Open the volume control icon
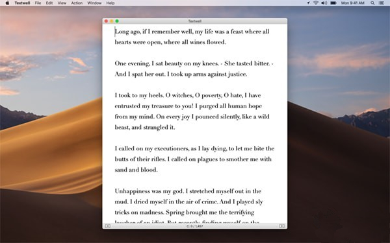 click(x=324, y=3)
